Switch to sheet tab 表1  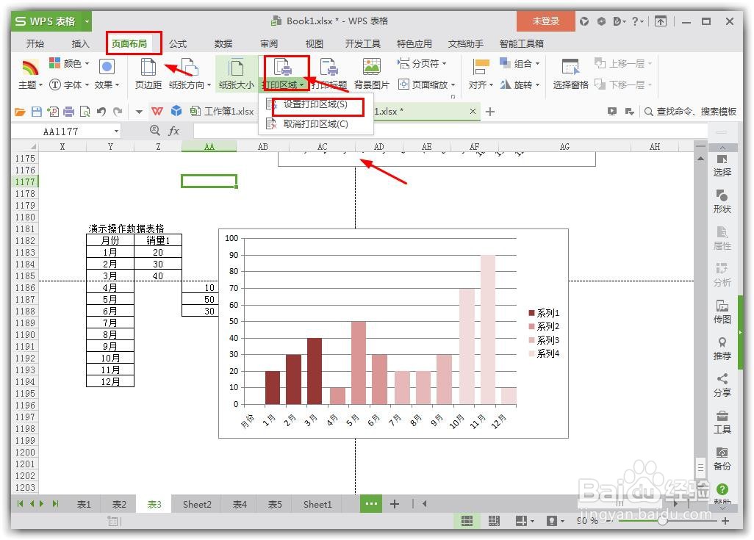(x=84, y=505)
